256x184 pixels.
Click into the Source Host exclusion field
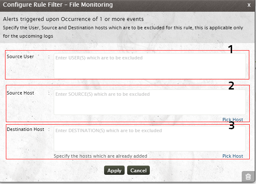pos(149,102)
